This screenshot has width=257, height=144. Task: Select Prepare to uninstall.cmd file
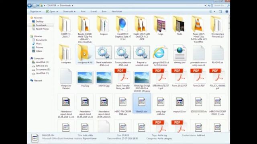[x=142, y=56]
